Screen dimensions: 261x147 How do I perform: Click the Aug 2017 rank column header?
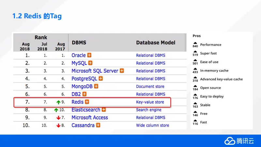coord(60,46)
